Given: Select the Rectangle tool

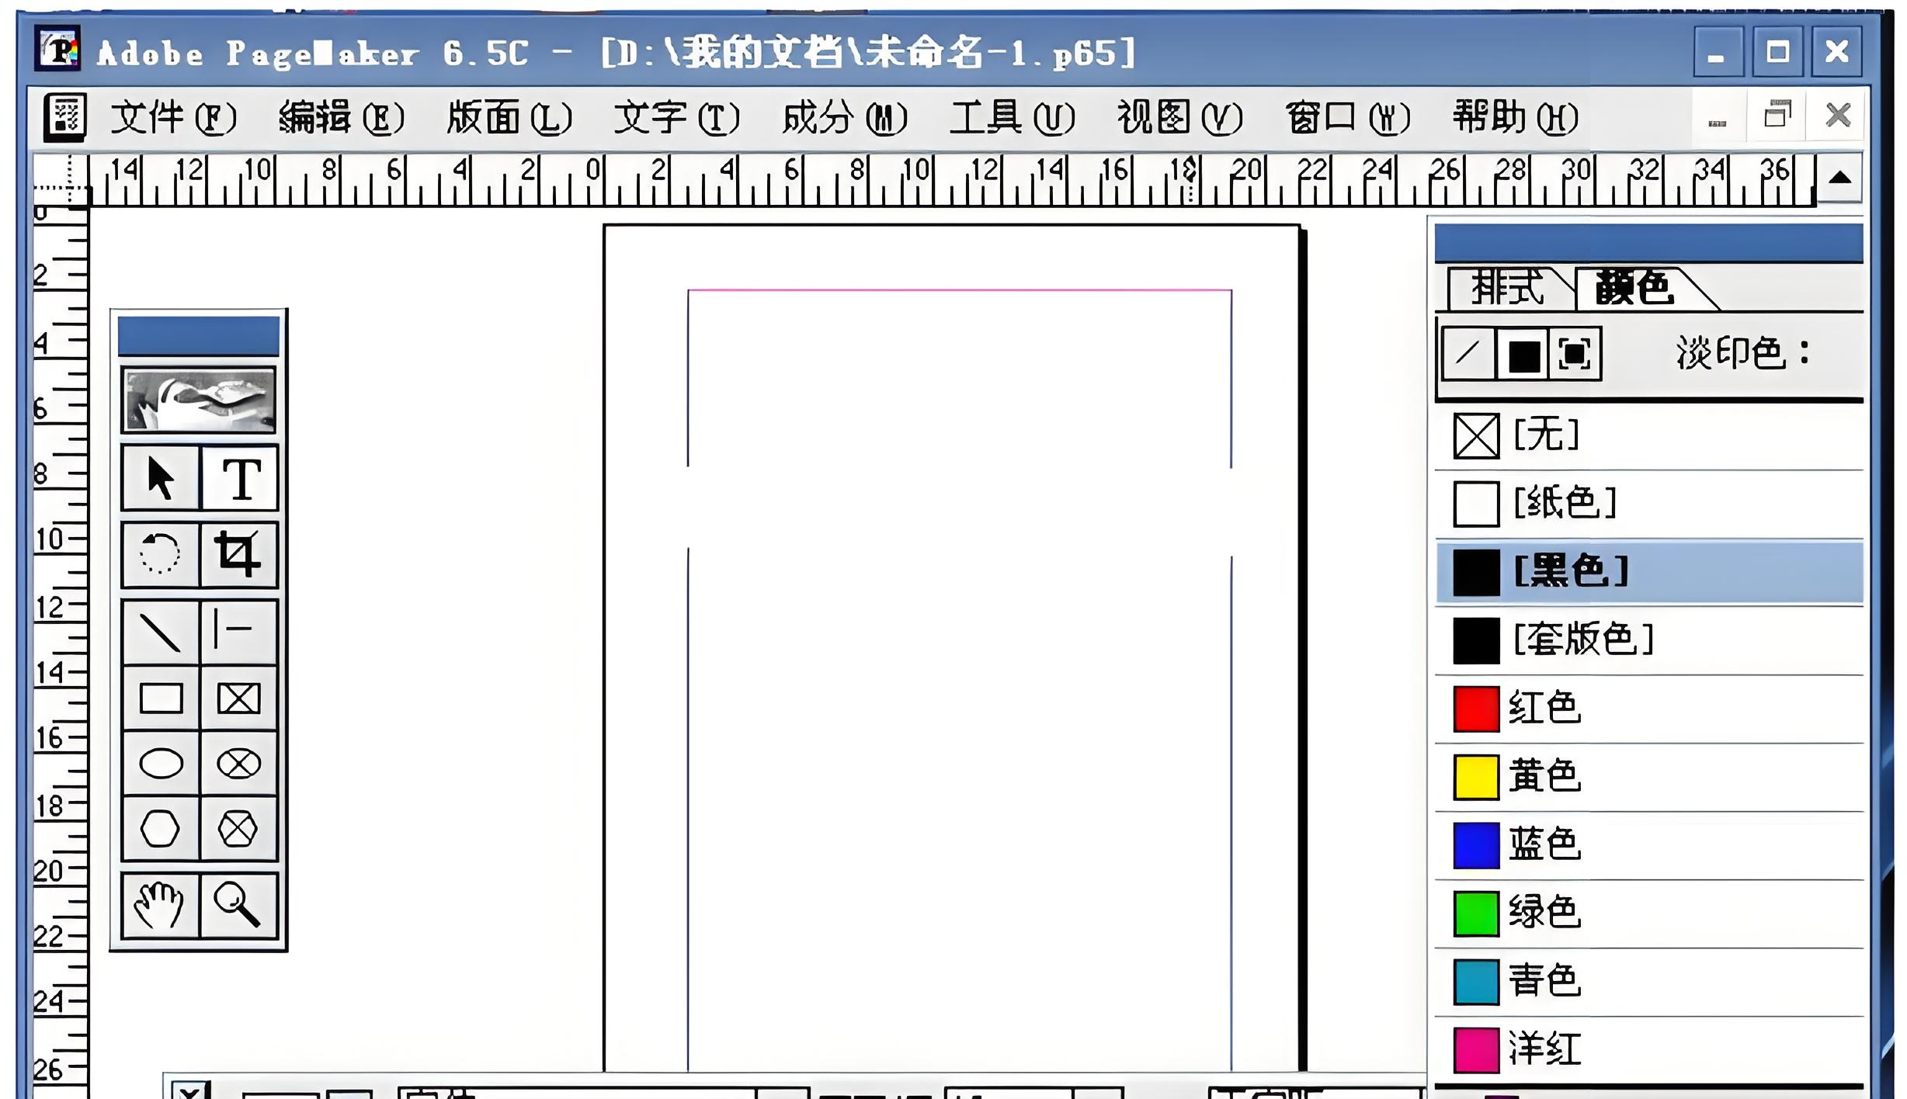Looking at the screenshot, I should 161,699.
